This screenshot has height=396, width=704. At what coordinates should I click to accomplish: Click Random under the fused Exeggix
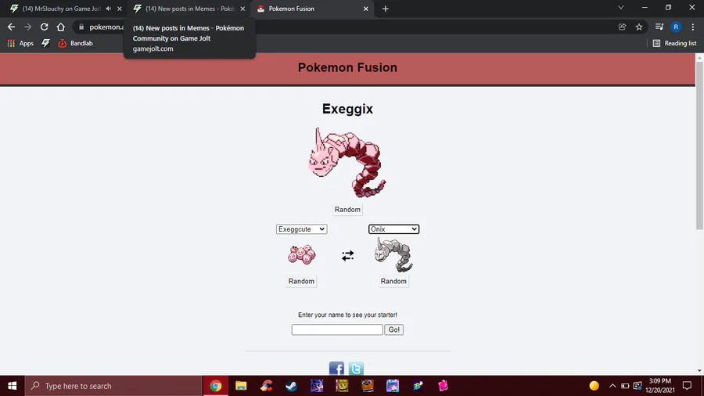click(x=347, y=210)
